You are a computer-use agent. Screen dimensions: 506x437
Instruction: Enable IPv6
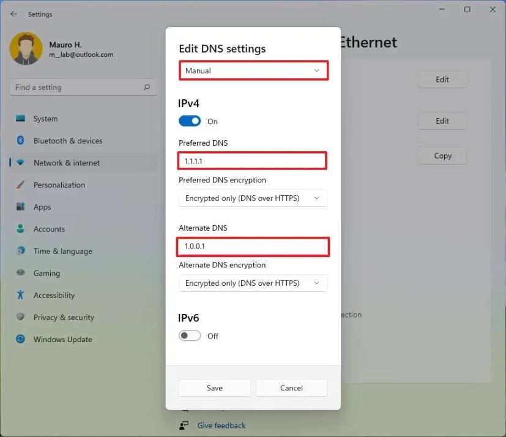[190, 335]
